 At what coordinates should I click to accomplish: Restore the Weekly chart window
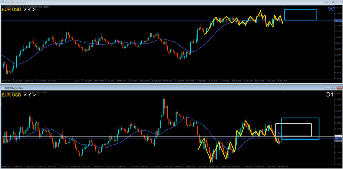coord(333,3)
